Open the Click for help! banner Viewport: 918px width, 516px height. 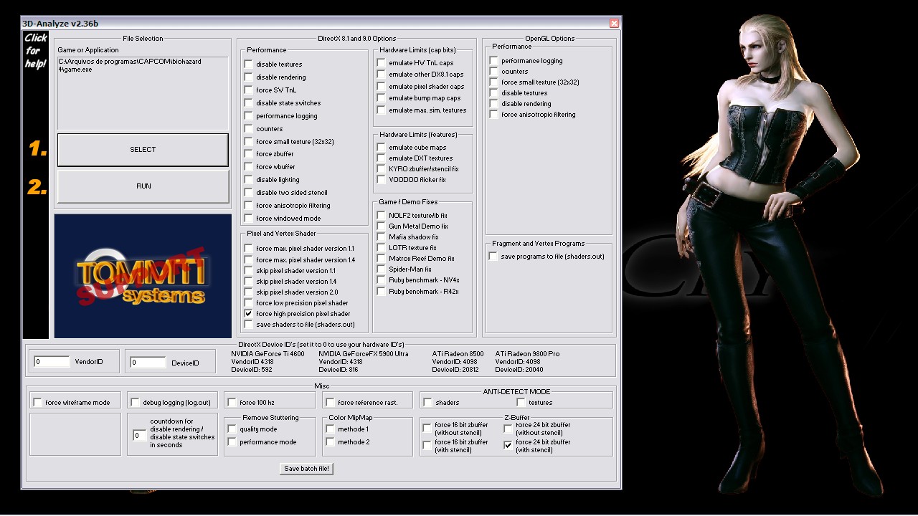[35, 51]
